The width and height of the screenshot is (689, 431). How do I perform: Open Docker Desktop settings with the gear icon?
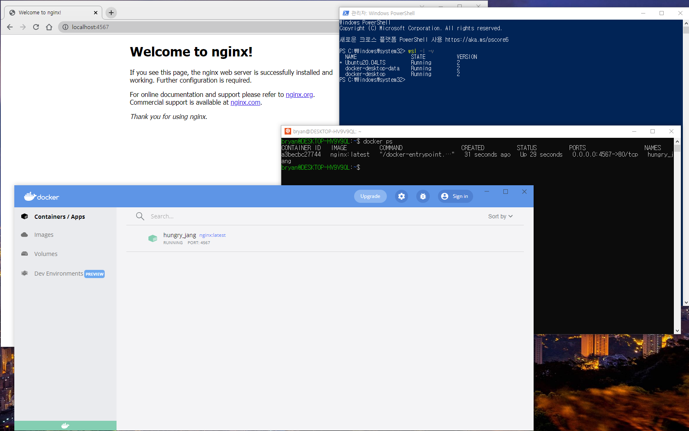point(402,196)
